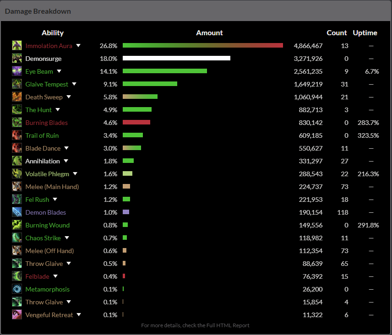Open the Trail of Ruin ability link

tap(42, 135)
